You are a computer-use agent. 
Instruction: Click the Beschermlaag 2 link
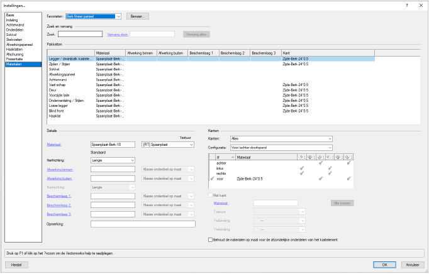click(x=59, y=205)
